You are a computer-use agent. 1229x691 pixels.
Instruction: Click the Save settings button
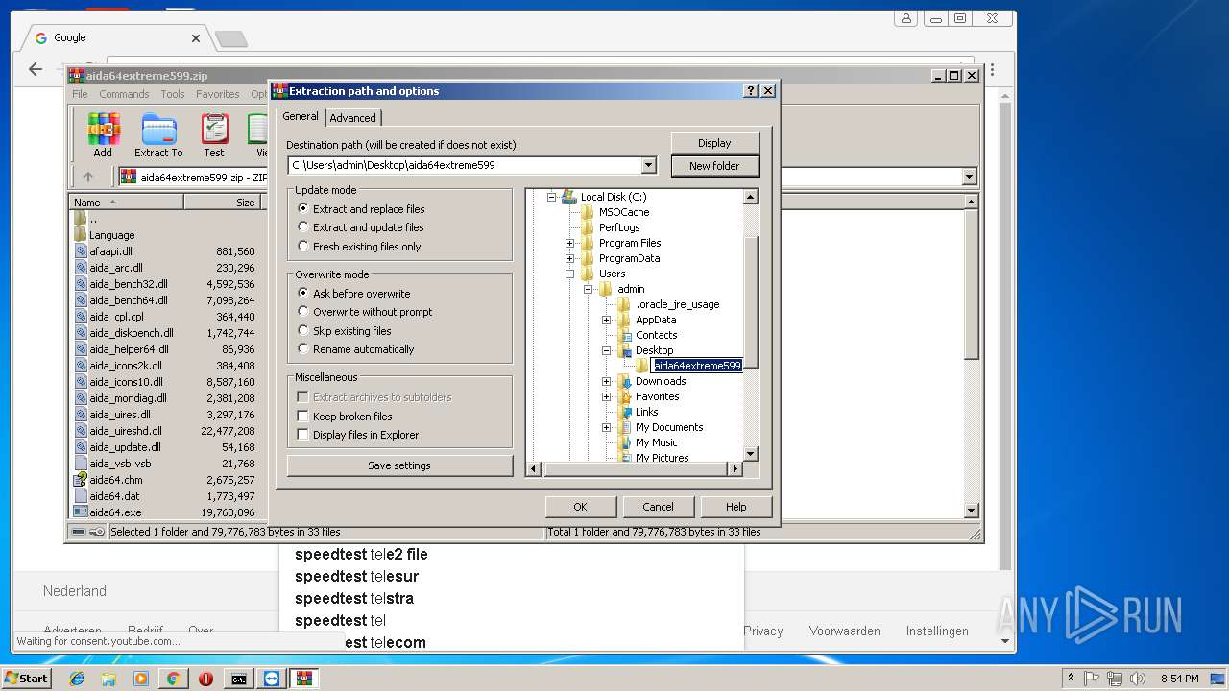(x=399, y=465)
